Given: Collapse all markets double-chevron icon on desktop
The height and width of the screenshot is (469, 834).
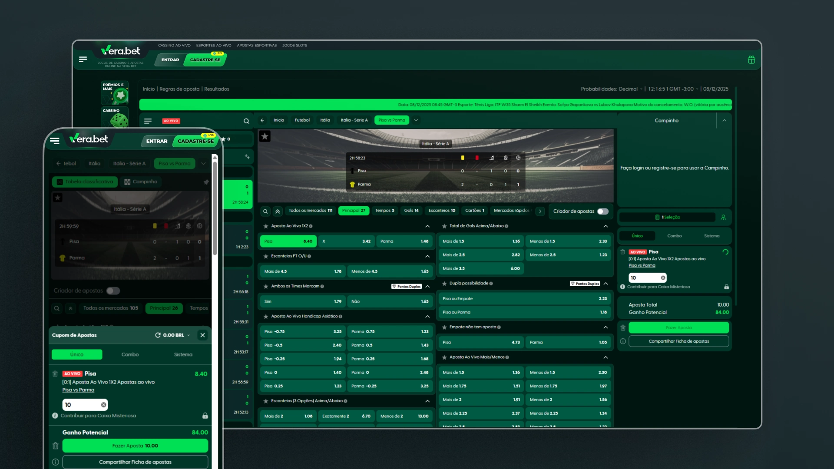Looking at the screenshot, I should [x=278, y=211].
